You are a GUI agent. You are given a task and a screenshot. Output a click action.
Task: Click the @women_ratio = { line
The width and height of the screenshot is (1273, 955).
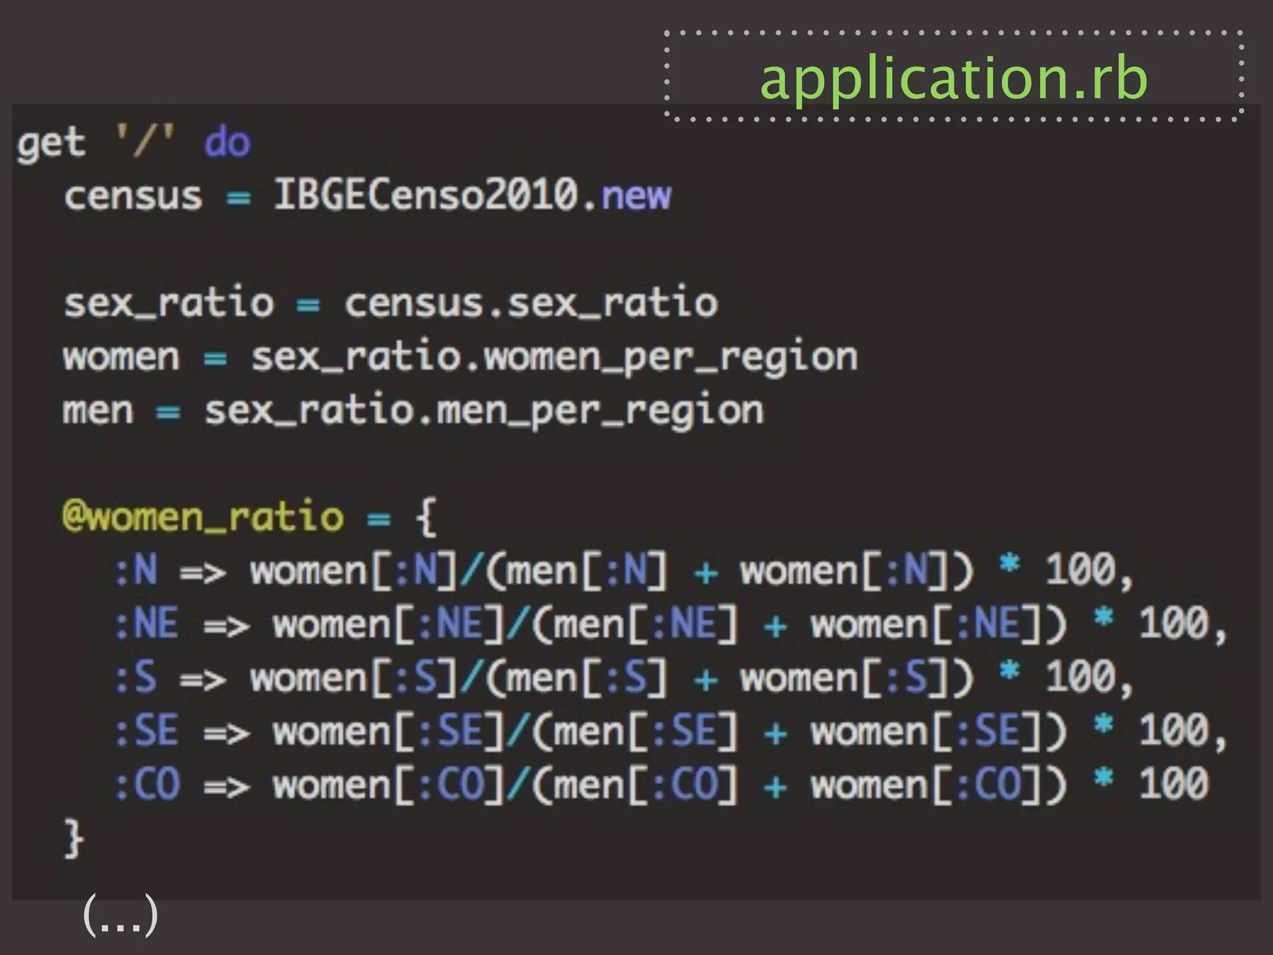click(x=249, y=516)
